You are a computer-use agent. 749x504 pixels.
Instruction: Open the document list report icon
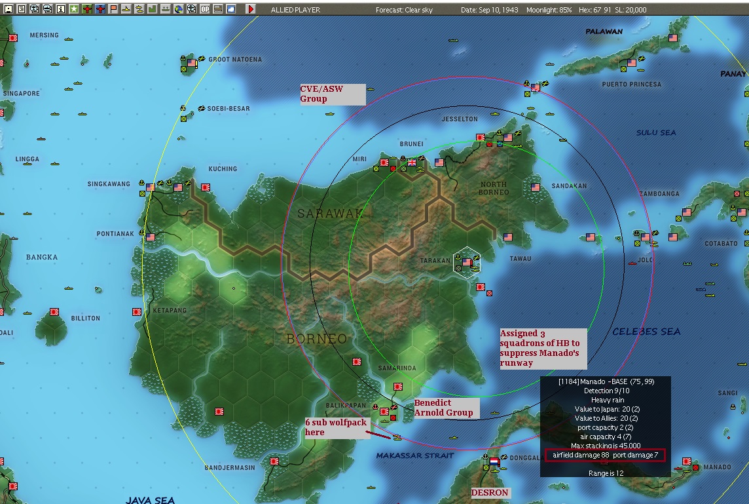(22, 9)
